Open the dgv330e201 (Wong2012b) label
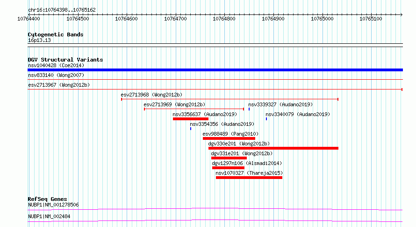 click(239, 144)
